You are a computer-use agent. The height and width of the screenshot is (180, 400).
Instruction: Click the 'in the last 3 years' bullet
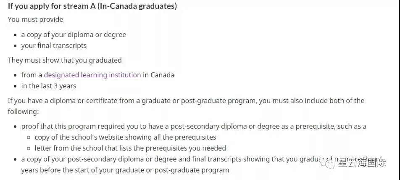[x=49, y=86]
